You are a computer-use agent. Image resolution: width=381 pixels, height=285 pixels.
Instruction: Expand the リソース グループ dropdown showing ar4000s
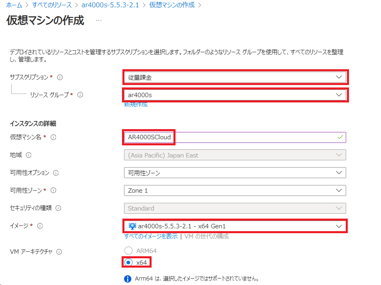(235, 95)
